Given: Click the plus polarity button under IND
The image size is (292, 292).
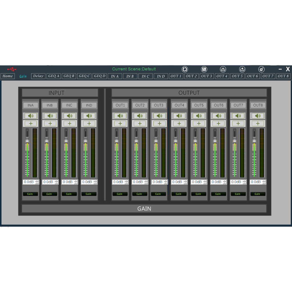Looking at the screenshot, I should tap(89, 123).
